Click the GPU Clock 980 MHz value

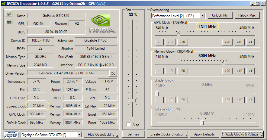coord(37,114)
